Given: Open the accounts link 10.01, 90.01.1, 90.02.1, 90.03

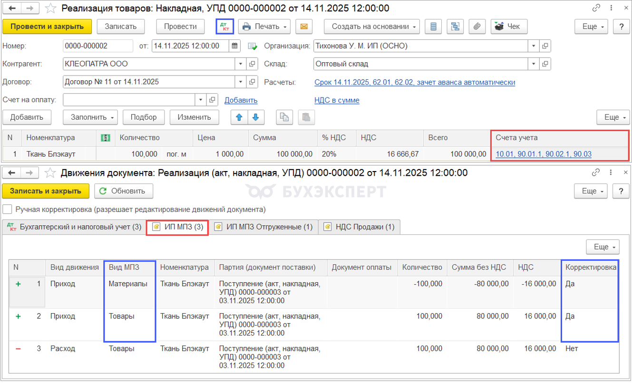Looking at the screenshot, I should tap(544, 154).
